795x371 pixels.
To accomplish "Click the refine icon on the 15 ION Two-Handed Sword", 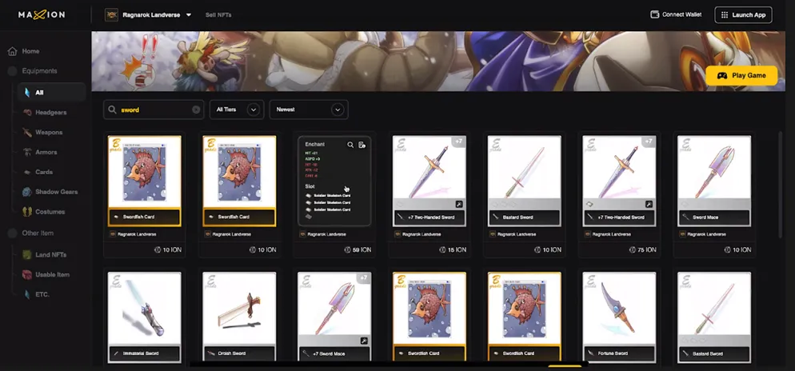I will point(458,204).
